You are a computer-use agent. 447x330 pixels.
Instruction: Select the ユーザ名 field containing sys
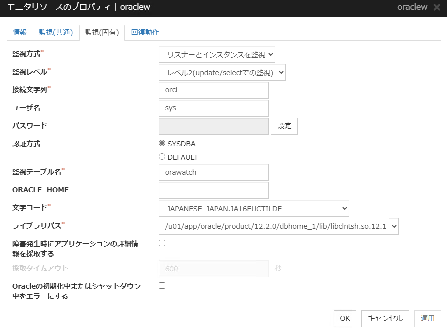point(213,108)
